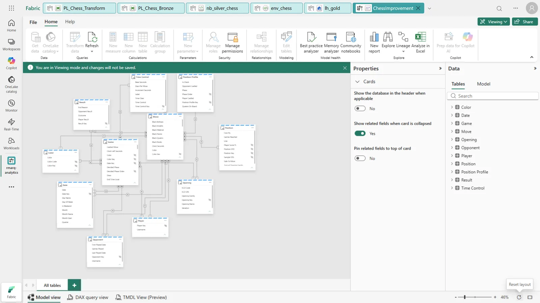The width and height of the screenshot is (540, 303).
Task: Click the zoom slider handle
Action: pos(465,297)
